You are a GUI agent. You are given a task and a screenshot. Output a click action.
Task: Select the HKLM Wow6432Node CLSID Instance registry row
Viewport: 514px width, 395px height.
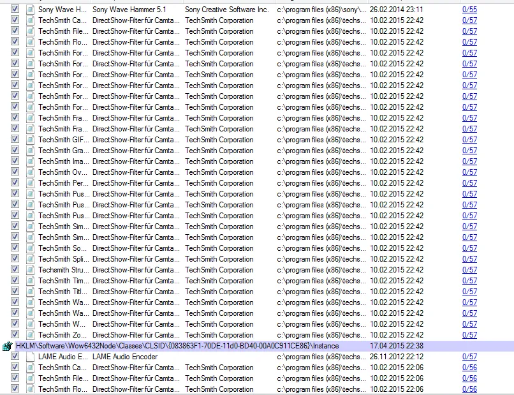click(257, 346)
